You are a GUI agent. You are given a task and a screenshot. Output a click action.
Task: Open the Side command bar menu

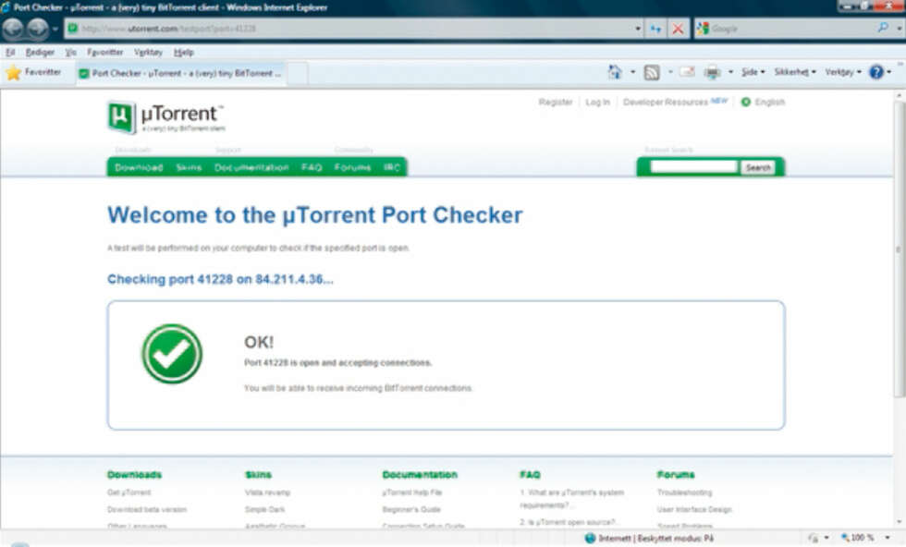[x=753, y=72]
